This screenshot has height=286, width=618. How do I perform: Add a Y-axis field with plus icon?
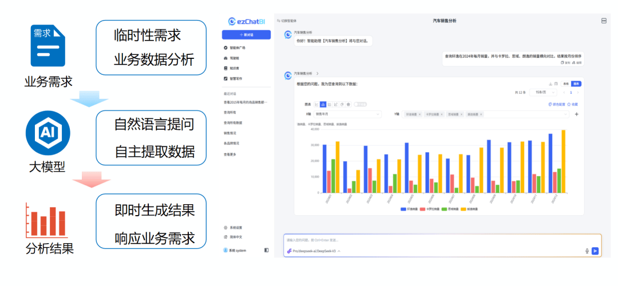576,114
